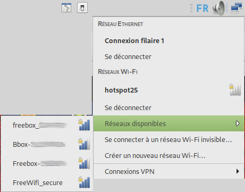Click the signal icon beside the Bbox network

pyautogui.click(x=84, y=144)
